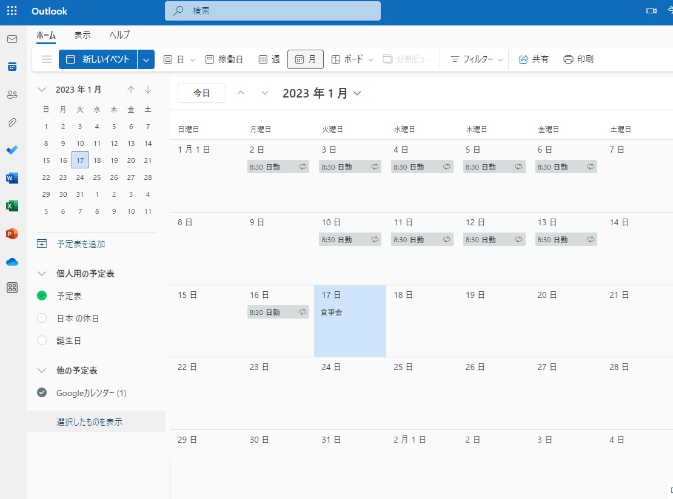Image resolution: width=673 pixels, height=499 pixels.
Task: Go to previous month in main calendar
Action: tap(241, 93)
